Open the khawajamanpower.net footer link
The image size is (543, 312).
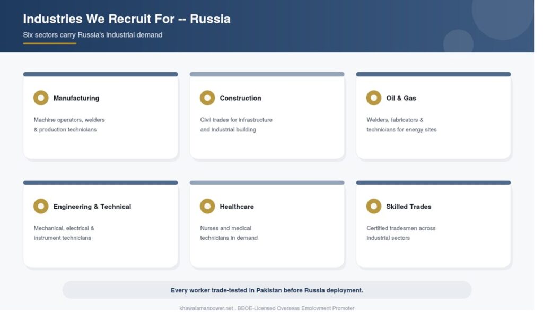point(206,308)
